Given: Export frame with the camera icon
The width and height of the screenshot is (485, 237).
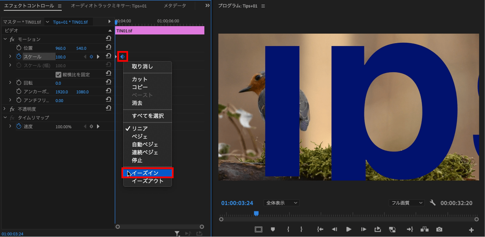Looking at the screenshot, I should [x=439, y=229].
